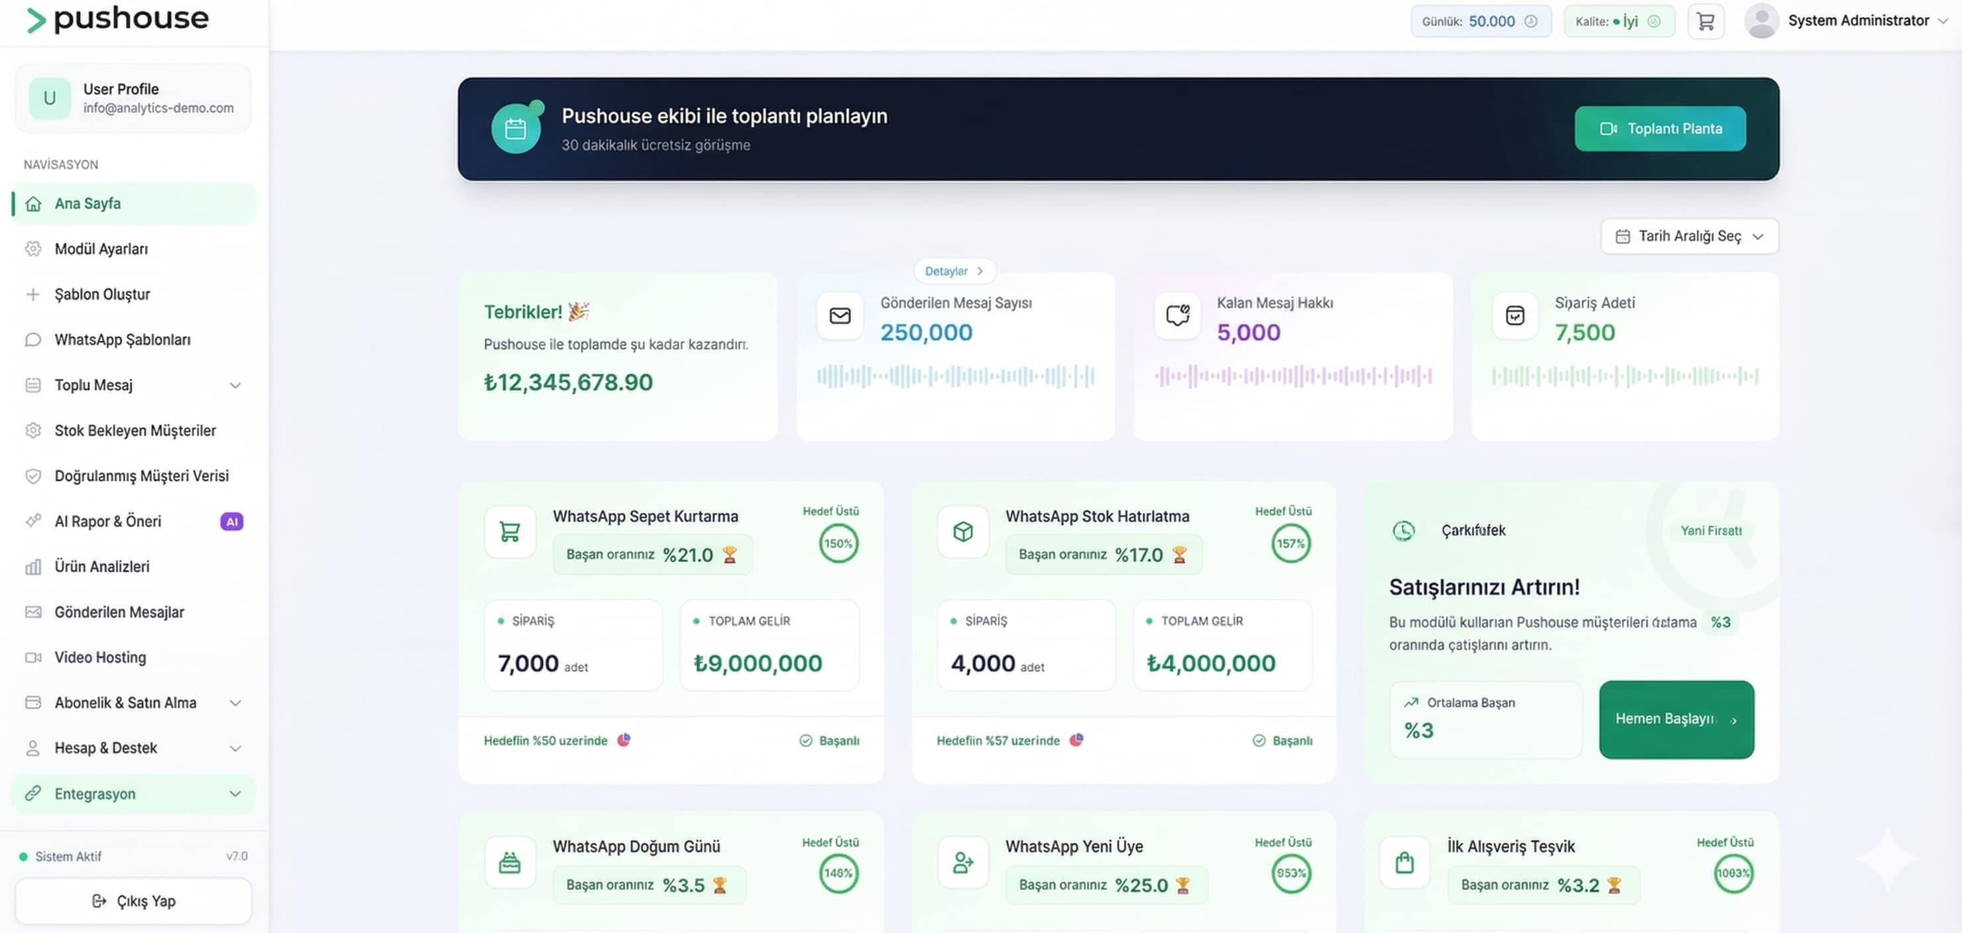Click the WhatsApp Şablonları chat icon
Screen dimensions: 1962x933
pos(34,340)
